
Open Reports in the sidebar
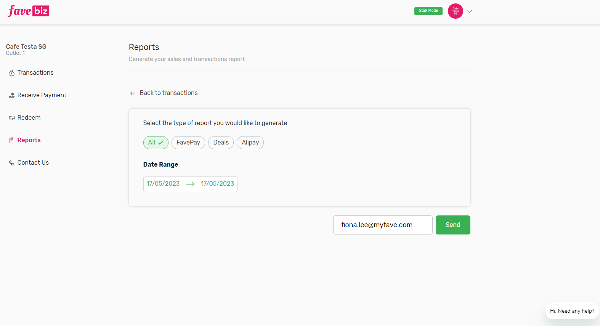click(29, 140)
